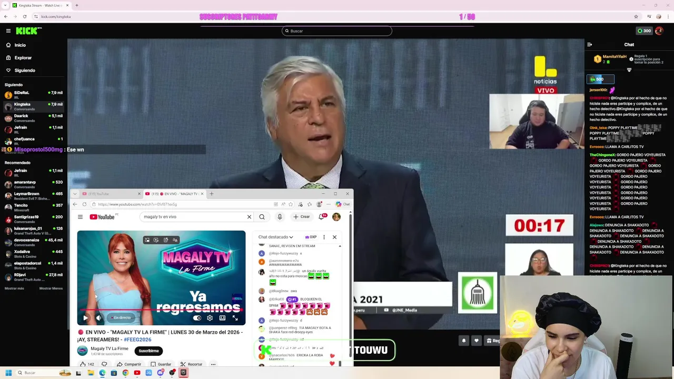674x379 pixels.
Task: Click Mostrar más under recommended
Action: coord(14,288)
